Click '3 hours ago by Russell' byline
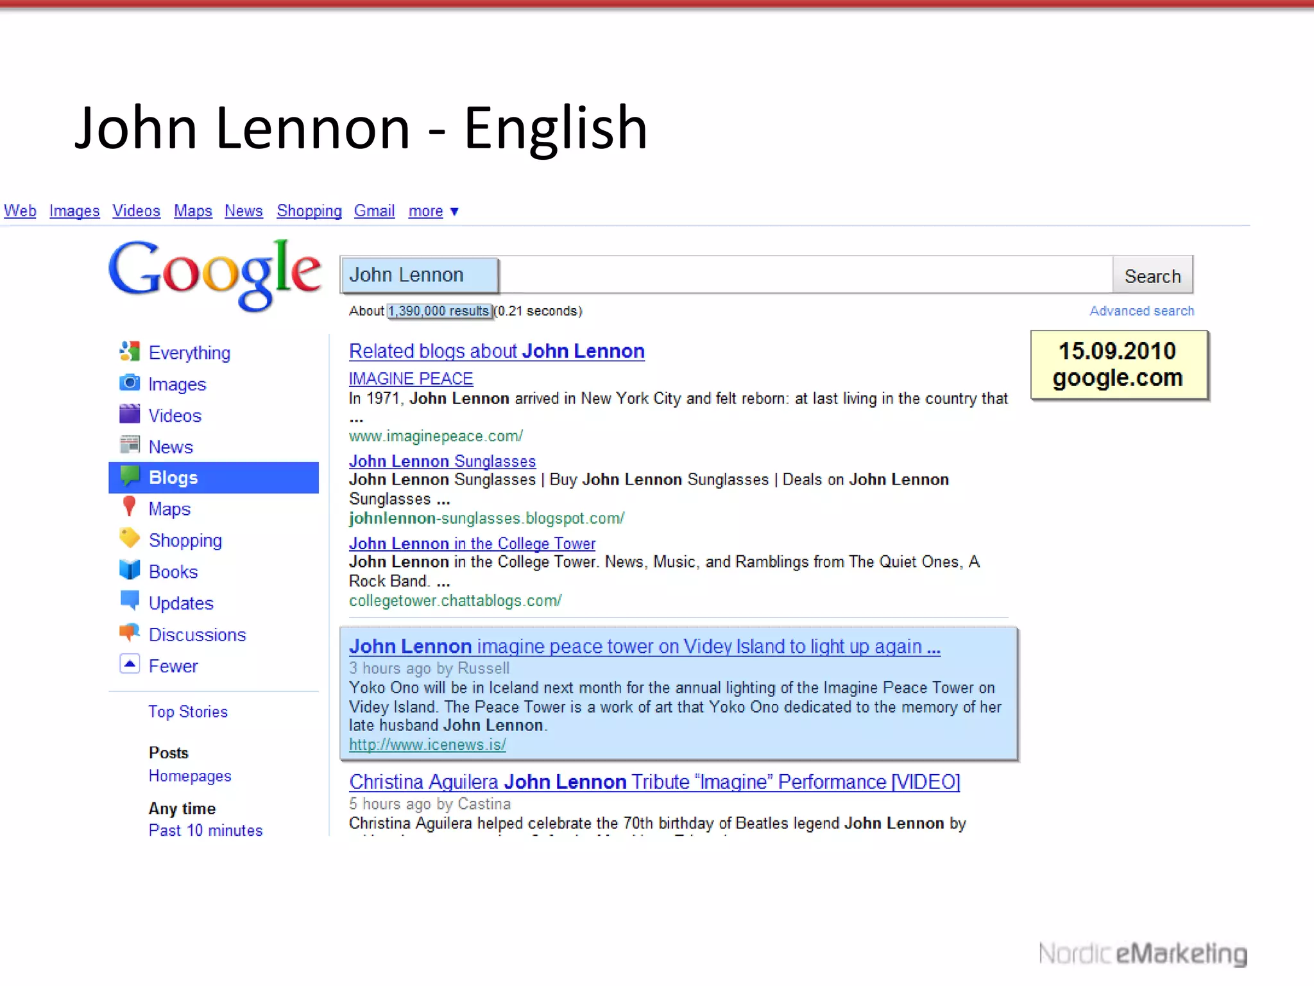This screenshot has height=986, width=1314. click(x=429, y=668)
